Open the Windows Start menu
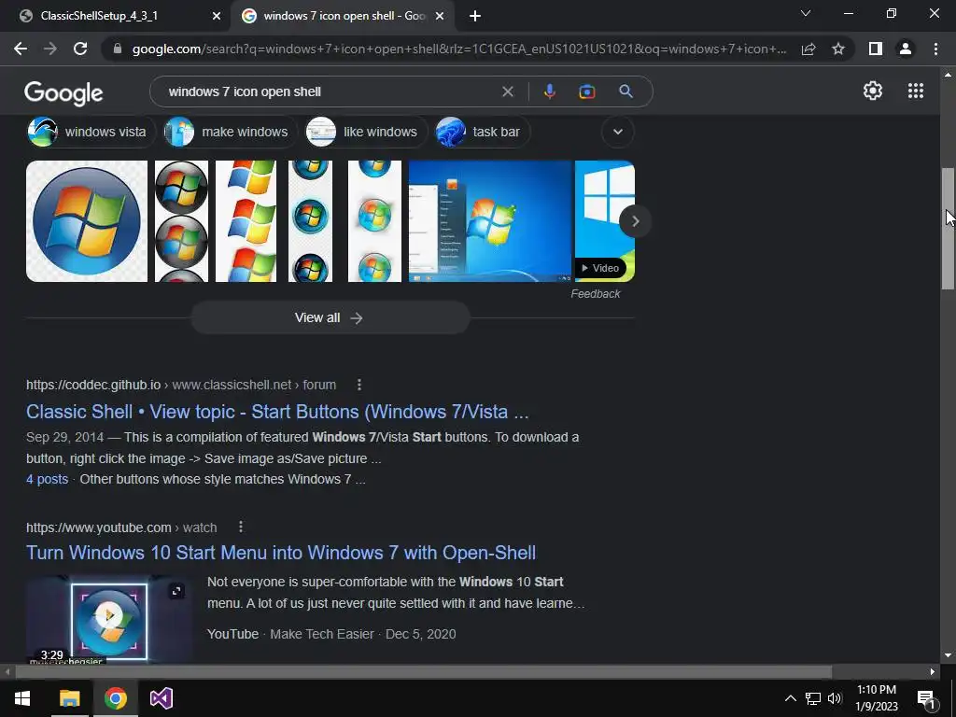 click(22, 698)
